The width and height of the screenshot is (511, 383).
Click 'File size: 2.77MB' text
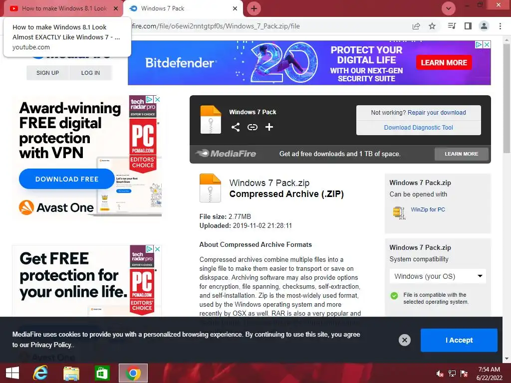click(225, 216)
